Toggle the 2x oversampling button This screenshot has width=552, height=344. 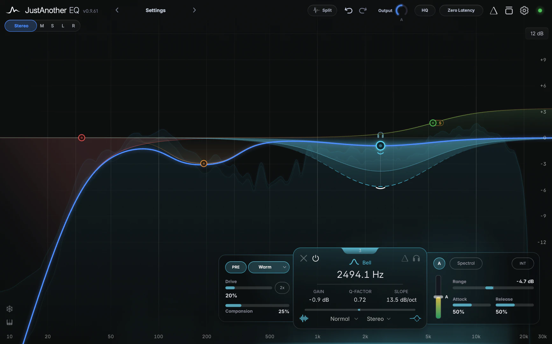(282, 288)
